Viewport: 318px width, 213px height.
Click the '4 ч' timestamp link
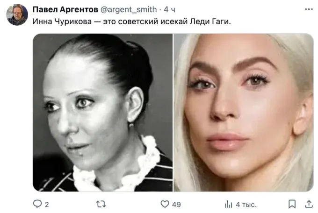[170, 9]
